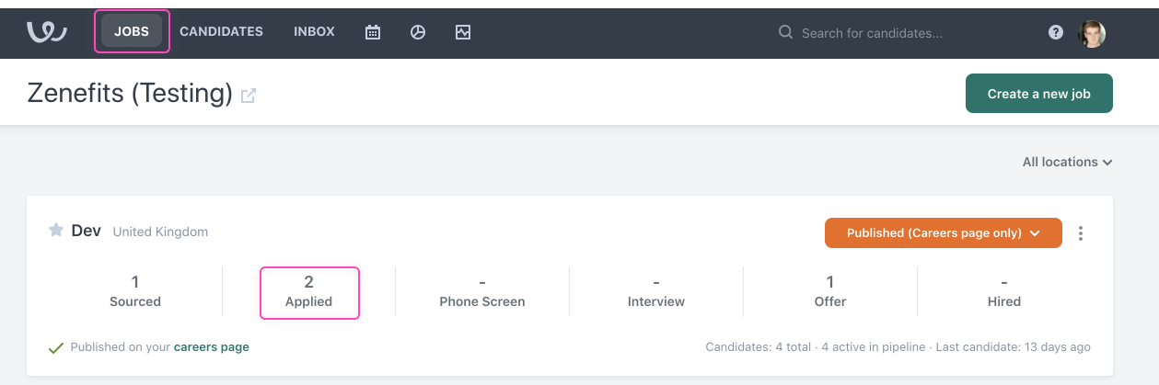The height and width of the screenshot is (385, 1159).
Task: View the 2 Applied candidates stage
Action: pos(309,291)
